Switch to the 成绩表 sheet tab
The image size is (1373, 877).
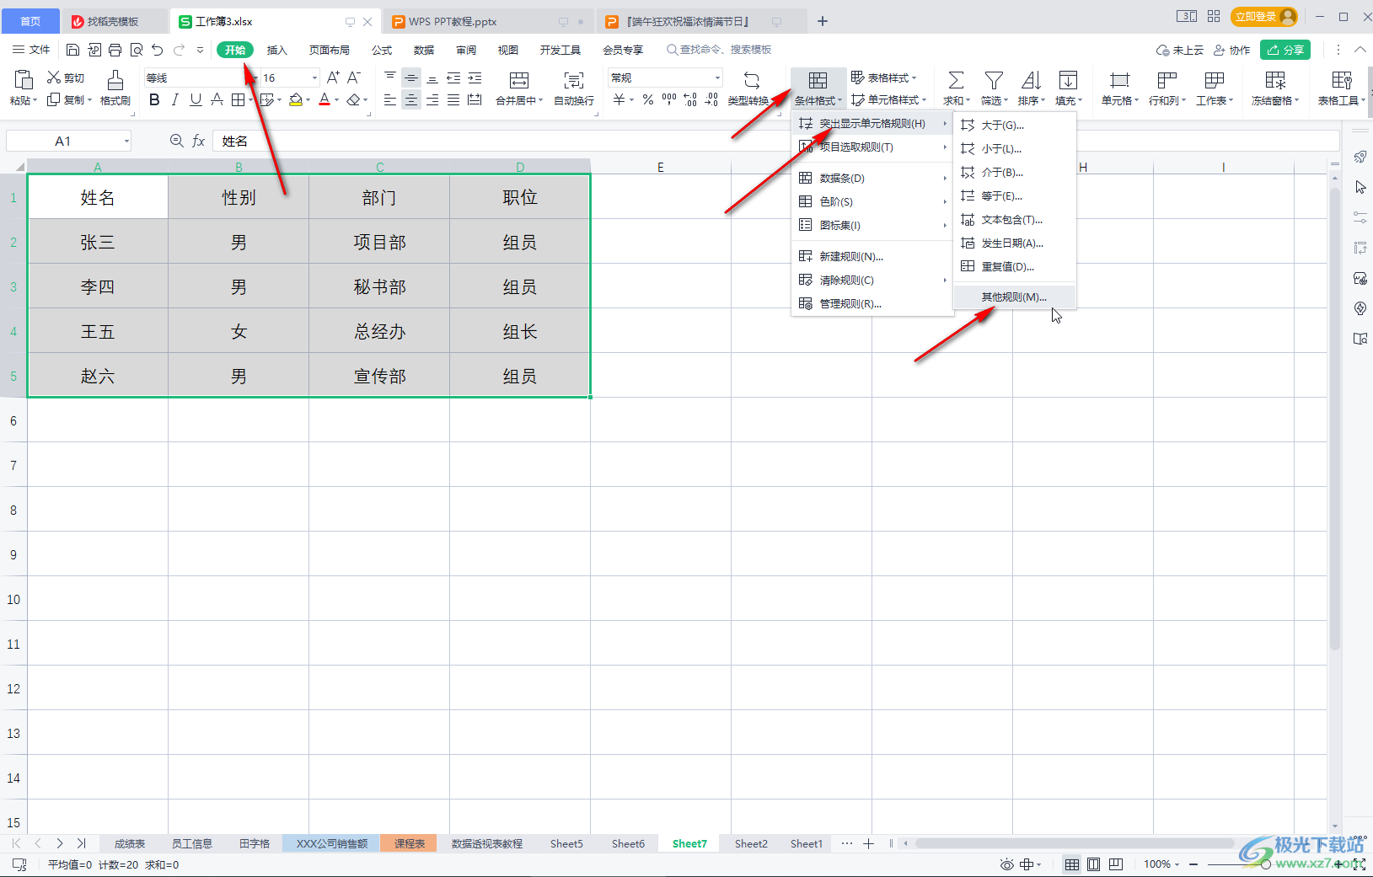[130, 843]
